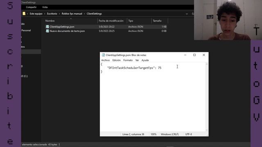Go to Este equipo in the breadcrumb path
Image resolution: width=262 pixels, height=147 pixels.
point(36,13)
